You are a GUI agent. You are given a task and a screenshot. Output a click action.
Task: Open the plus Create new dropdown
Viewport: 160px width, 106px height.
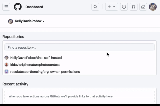point(112,7)
